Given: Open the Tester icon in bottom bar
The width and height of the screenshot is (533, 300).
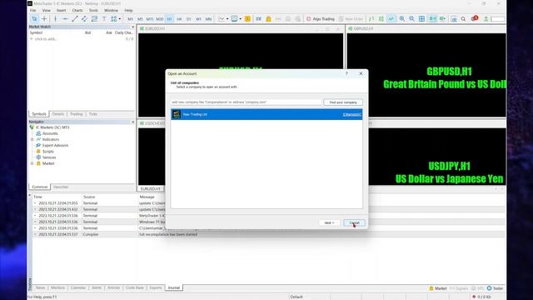Looking at the screenshot, I should coord(495,288).
